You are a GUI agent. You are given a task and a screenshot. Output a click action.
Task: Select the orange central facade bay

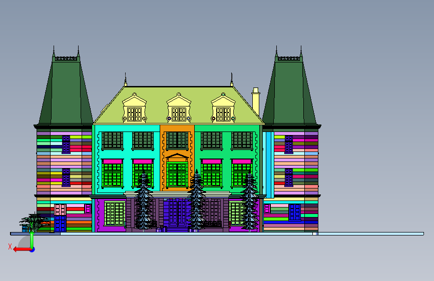177,157
